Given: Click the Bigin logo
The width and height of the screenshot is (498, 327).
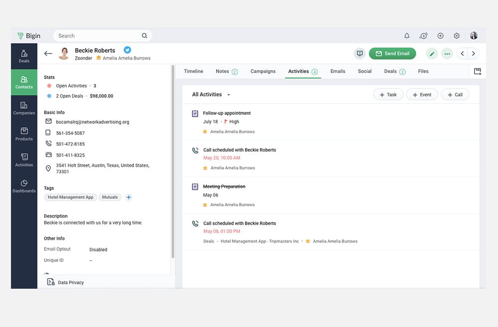Looking at the screenshot, I should point(29,36).
